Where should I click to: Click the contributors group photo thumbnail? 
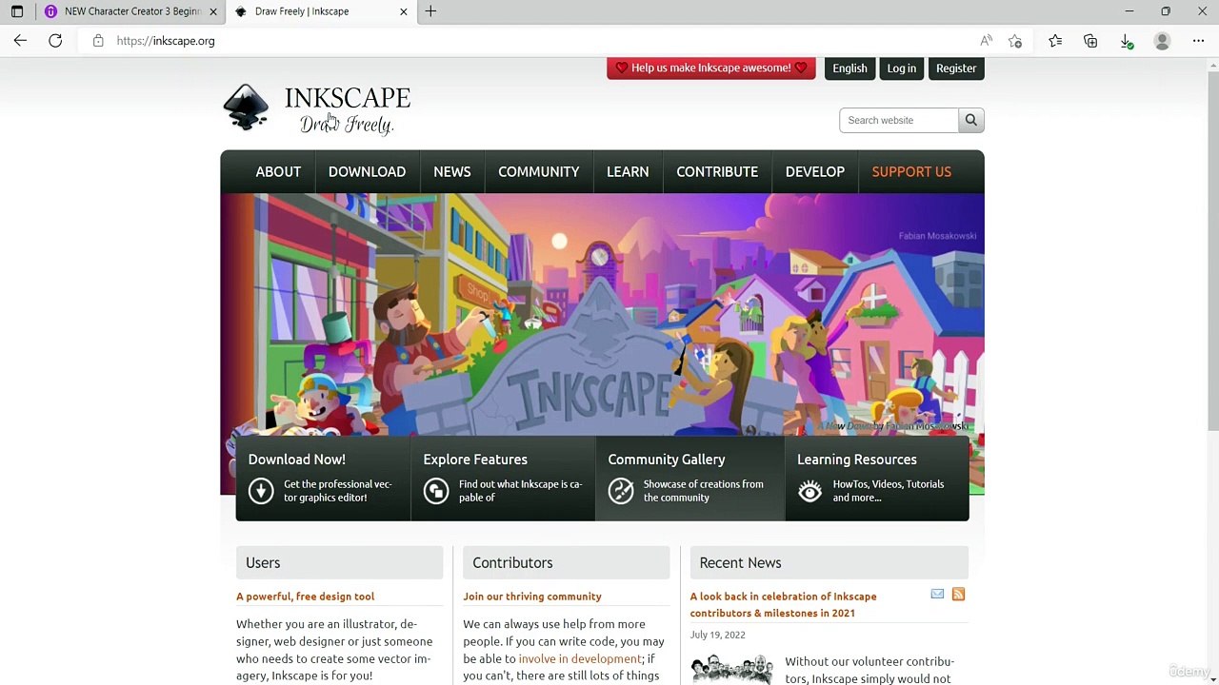click(731, 669)
